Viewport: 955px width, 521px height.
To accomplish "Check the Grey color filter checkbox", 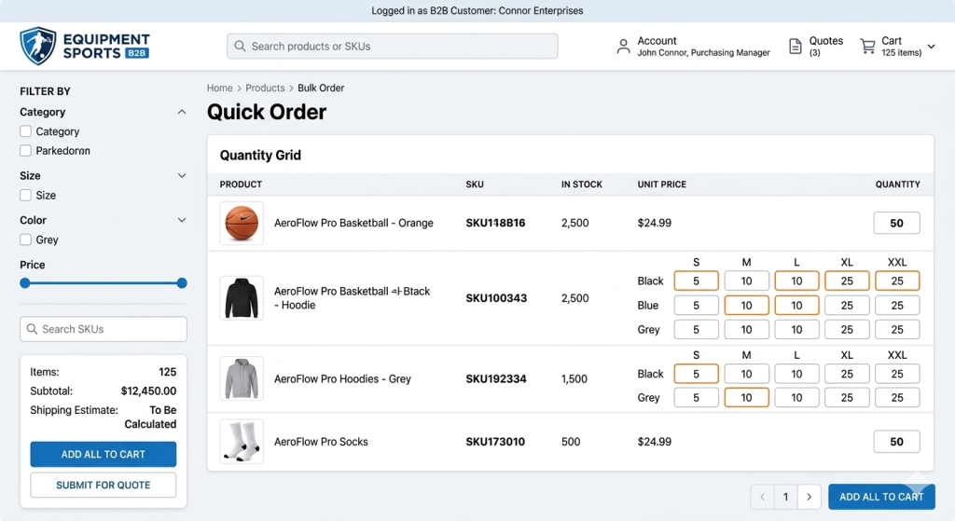I will [x=25, y=240].
